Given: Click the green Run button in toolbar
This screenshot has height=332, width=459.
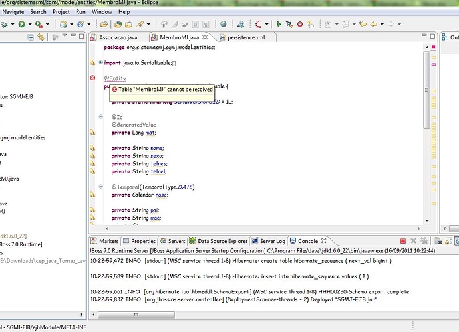Looking at the screenshot, I should [21, 25].
